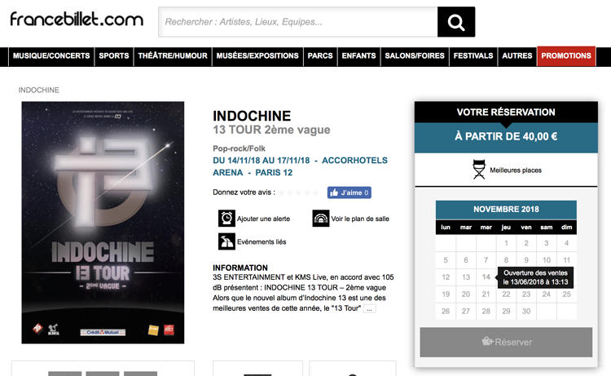
Task: Click the Accorhotels Arena date and venue link
Action: pos(300,166)
